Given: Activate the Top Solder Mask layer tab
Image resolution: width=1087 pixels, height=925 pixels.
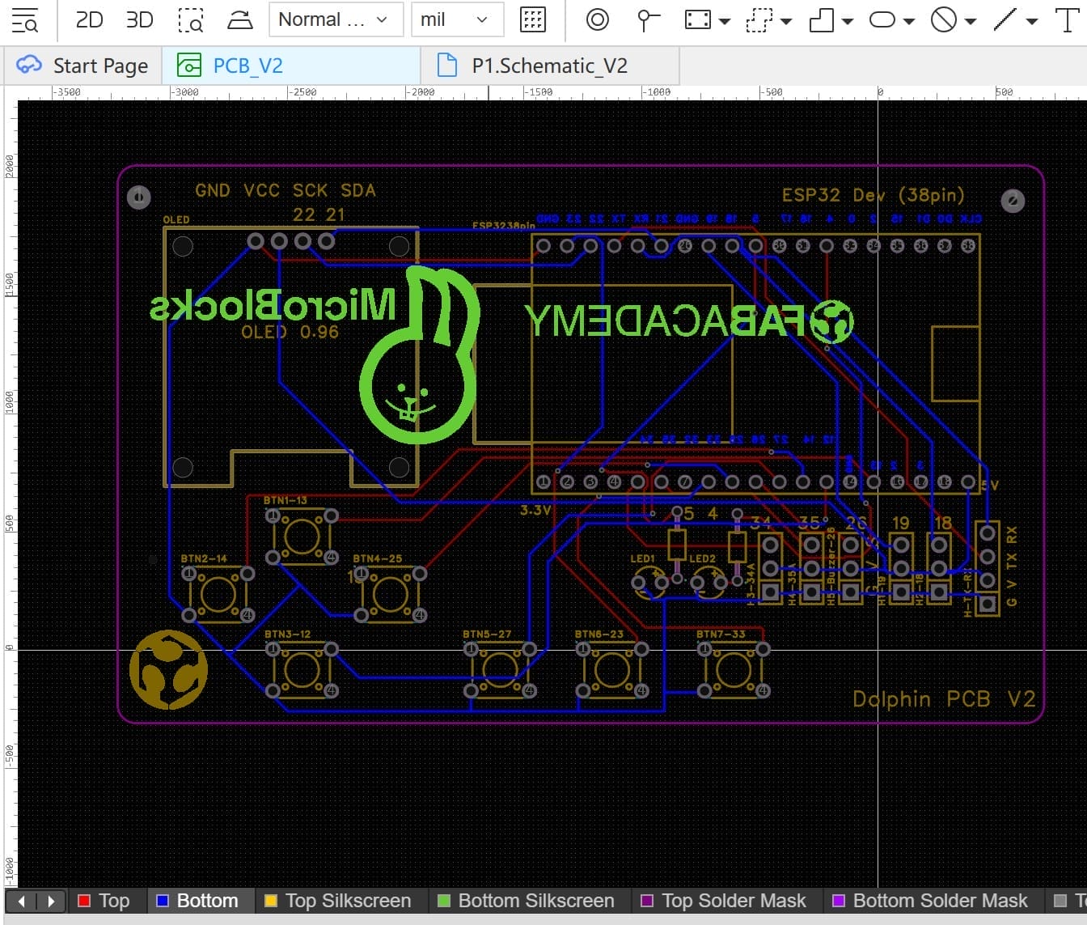Looking at the screenshot, I should (726, 901).
